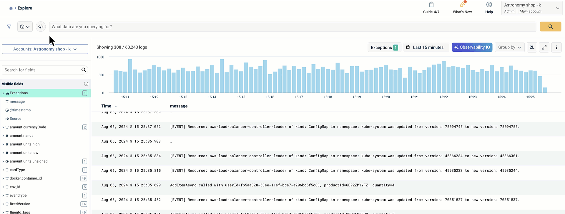Screen dimensions: 565x214
Task: Open Last 15 minutes time picker
Action: click(x=426, y=47)
